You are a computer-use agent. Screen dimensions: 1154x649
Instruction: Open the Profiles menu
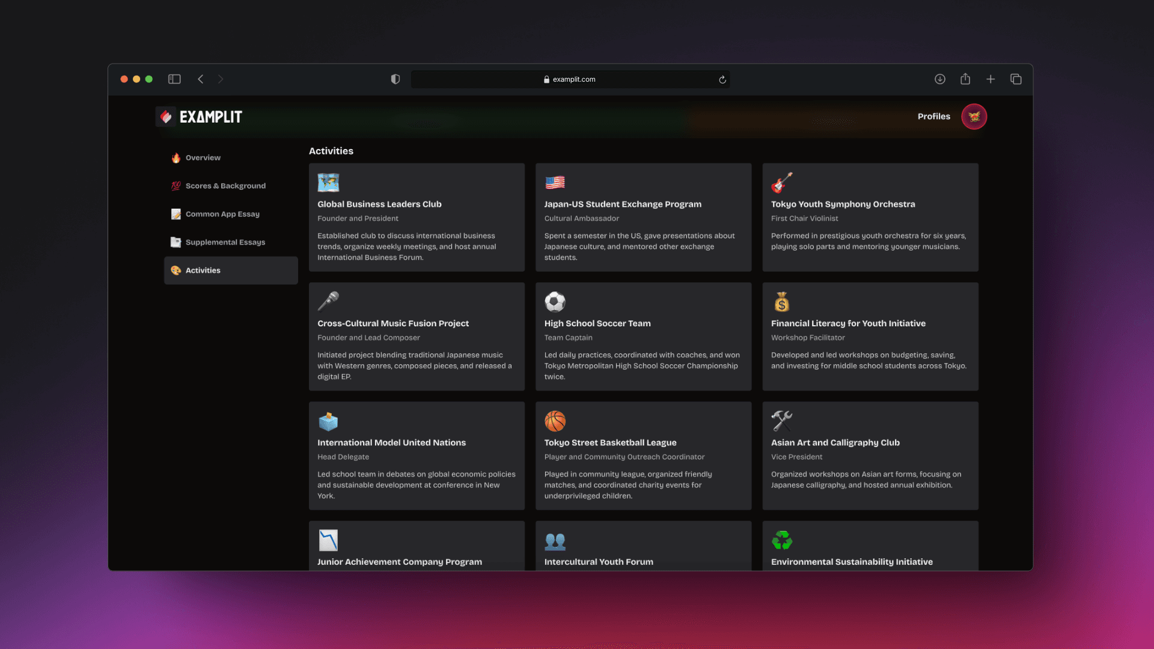[933, 117]
